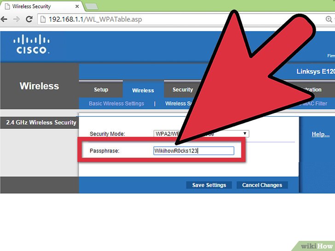
Task: Click the Cisco logo
Action: click(31, 44)
